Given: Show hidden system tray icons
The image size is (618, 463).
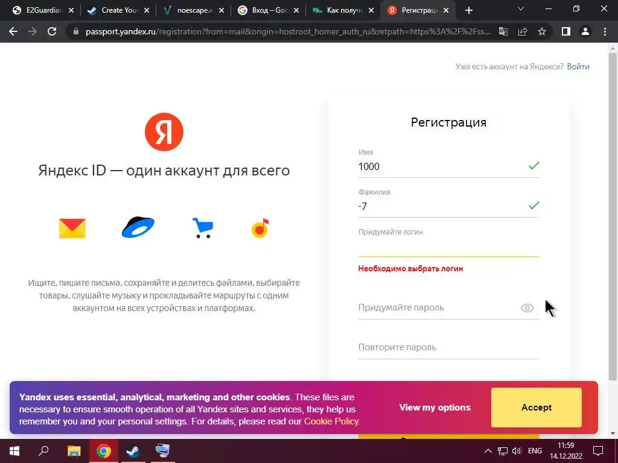Looking at the screenshot, I should [488, 451].
